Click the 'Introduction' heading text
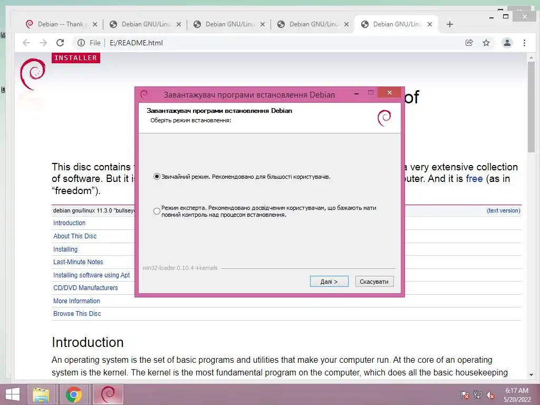This screenshot has width=540, height=405. pos(88,342)
